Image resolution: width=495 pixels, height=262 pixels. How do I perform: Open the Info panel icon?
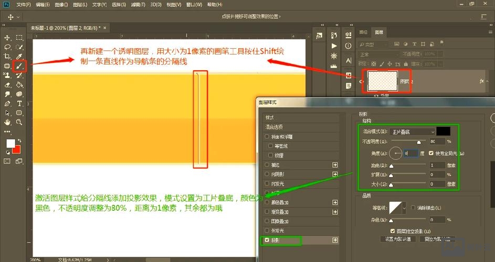pos(348,46)
